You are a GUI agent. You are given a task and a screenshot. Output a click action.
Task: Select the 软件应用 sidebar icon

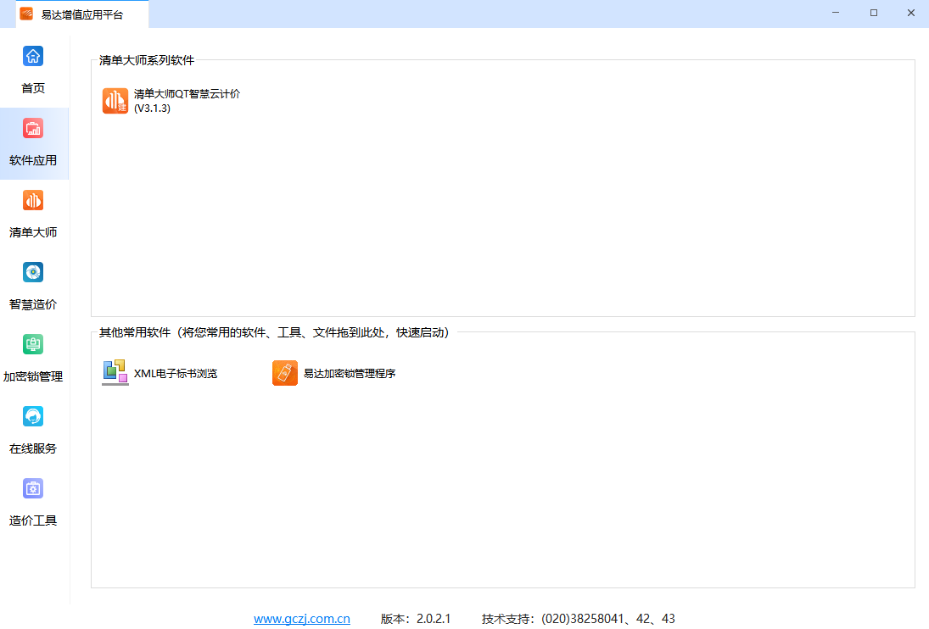tap(33, 128)
